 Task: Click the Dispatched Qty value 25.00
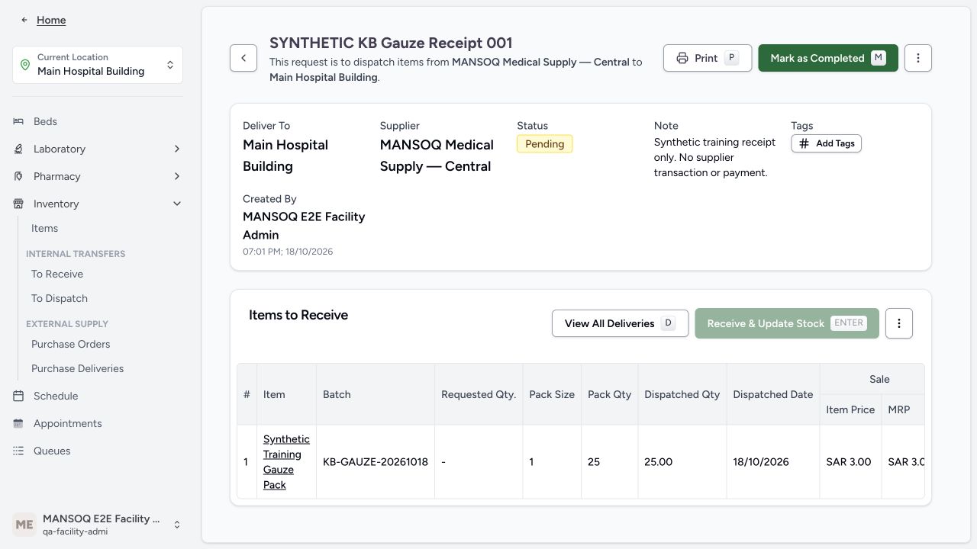click(659, 462)
